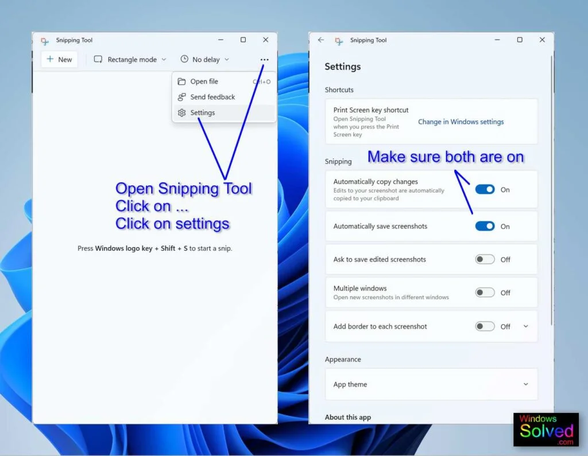
Task: Click the feedback icon beside Send feedback
Action: coord(182,97)
